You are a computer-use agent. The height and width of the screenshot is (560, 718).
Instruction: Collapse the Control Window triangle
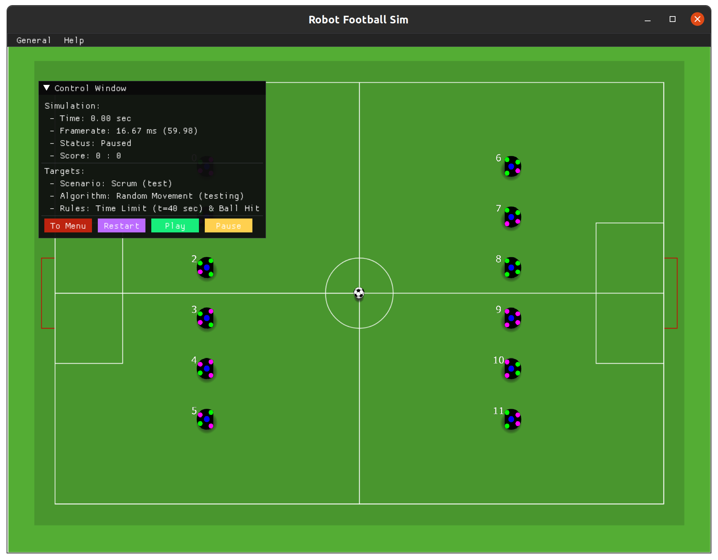click(47, 88)
